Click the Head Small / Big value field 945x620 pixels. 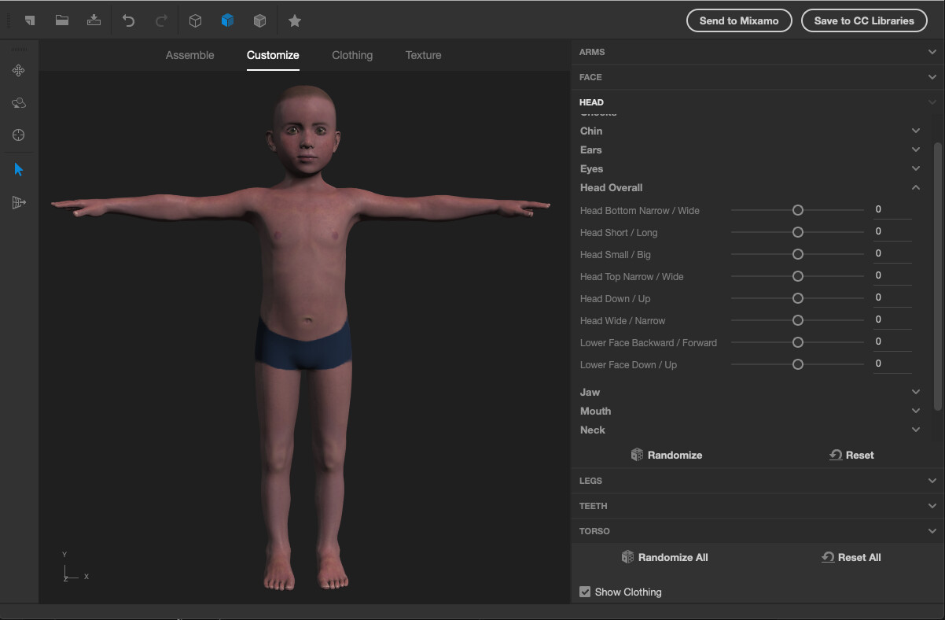892,254
